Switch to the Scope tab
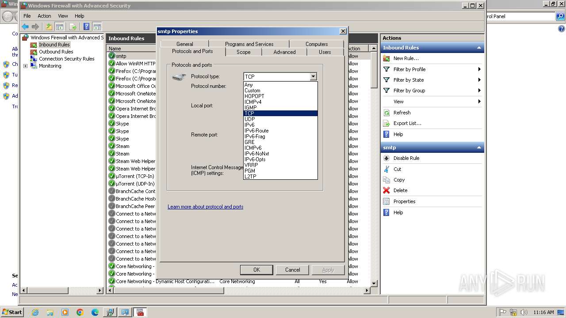This screenshot has height=318, width=566. 243,52
